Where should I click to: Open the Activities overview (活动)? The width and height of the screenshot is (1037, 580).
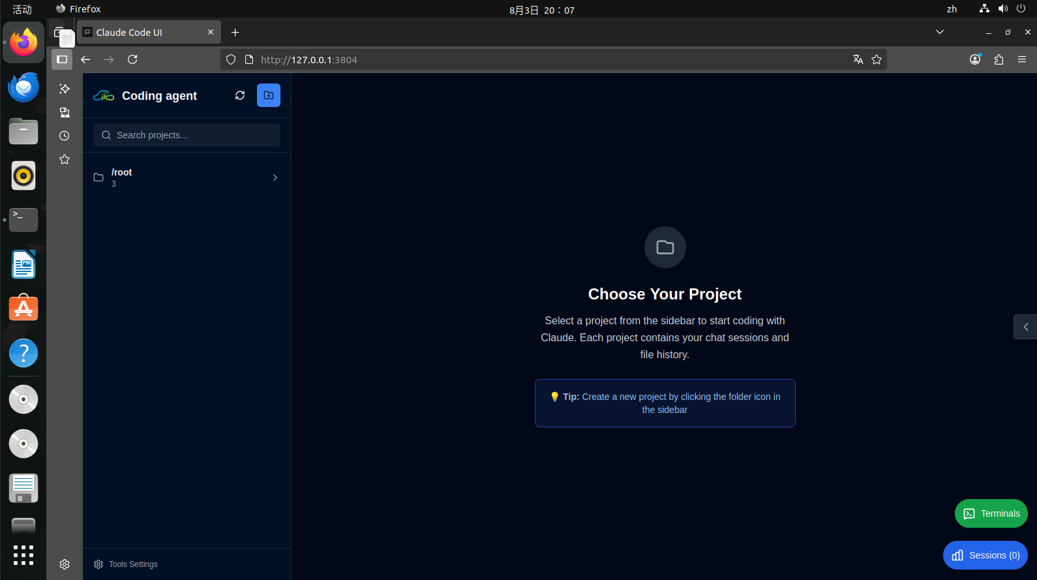[x=22, y=9]
